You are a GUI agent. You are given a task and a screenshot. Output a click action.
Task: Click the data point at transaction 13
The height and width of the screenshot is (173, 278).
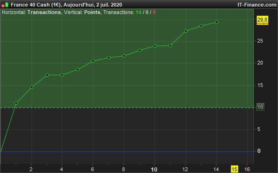pos(201,26)
